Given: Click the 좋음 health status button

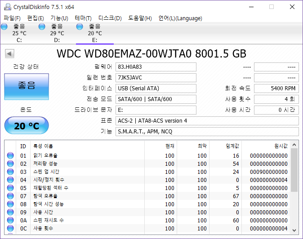Looking at the screenshot, I should coord(27,87).
